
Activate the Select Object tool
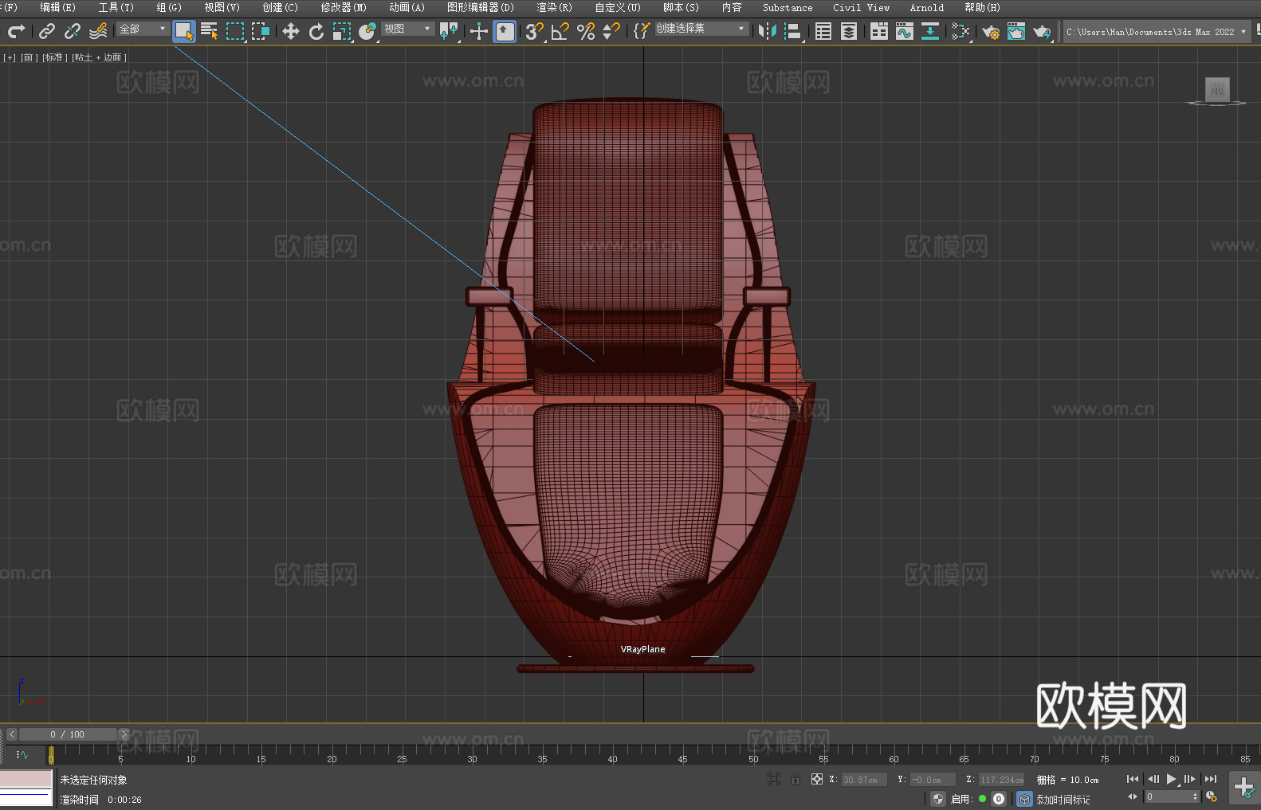184,31
